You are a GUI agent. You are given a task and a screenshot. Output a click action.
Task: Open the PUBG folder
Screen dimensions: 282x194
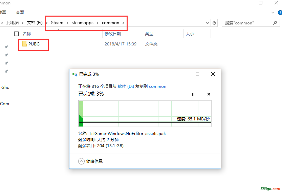31,44
